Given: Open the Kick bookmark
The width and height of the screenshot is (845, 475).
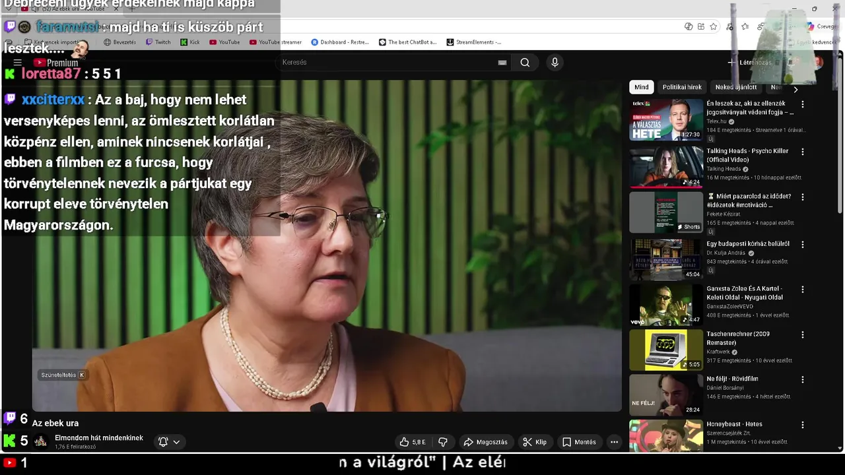Looking at the screenshot, I should pos(189,42).
